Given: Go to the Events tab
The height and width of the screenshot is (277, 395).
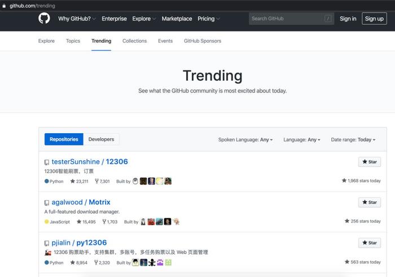Looking at the screenshot, I should point(165,41).
